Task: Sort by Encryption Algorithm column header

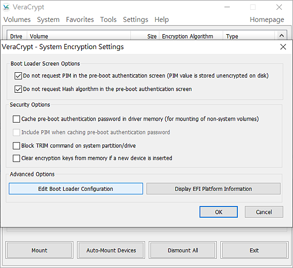Action: coord(188,36)
